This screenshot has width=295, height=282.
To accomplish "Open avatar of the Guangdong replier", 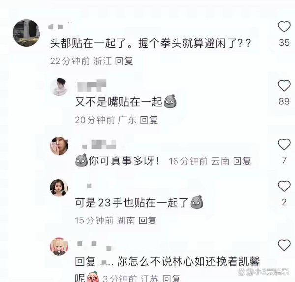I will pos(59,87).
